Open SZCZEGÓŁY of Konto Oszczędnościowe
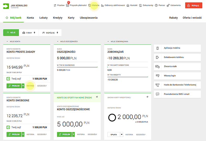Viewport: 206px width, 141px height. click(x=92, y=134)
